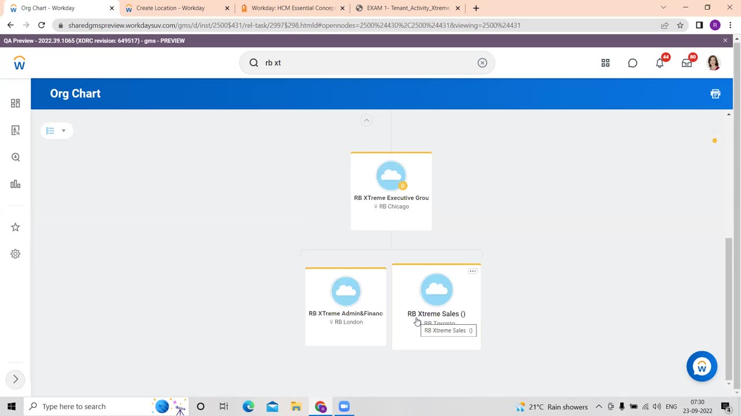The height and width of the screenshot is (416, 741).
Task: Click the yellow badge on Executive Group
Action: click(x=402, y=185)
